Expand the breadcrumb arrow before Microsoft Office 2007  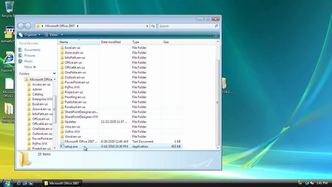coord(42,26)
